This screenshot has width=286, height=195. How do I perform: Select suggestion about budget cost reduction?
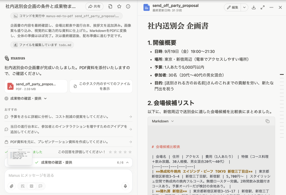click(x=68, y=117)
